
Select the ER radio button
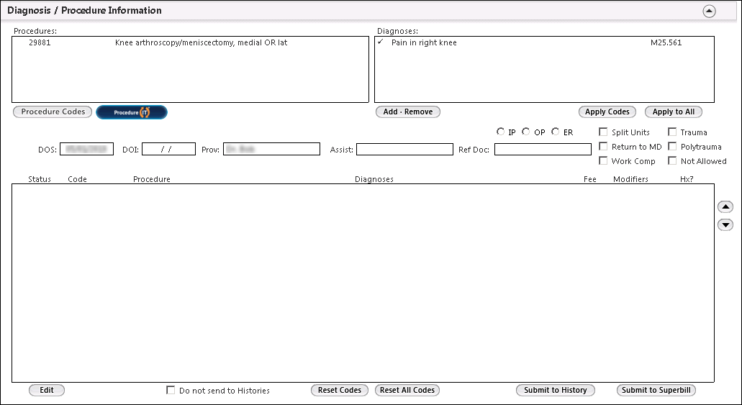coord(555,132)
